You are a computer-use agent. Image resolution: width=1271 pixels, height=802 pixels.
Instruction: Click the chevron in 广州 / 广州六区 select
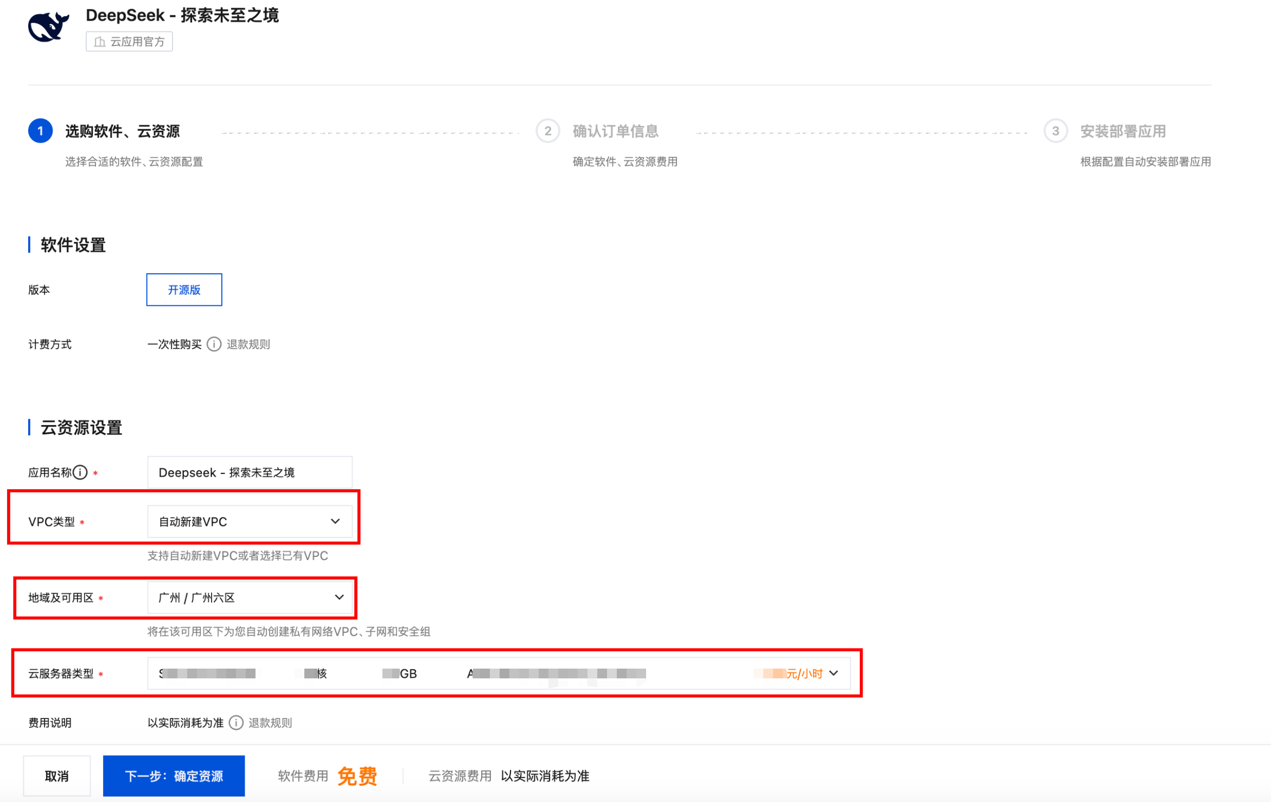click(x=339, y=598)
